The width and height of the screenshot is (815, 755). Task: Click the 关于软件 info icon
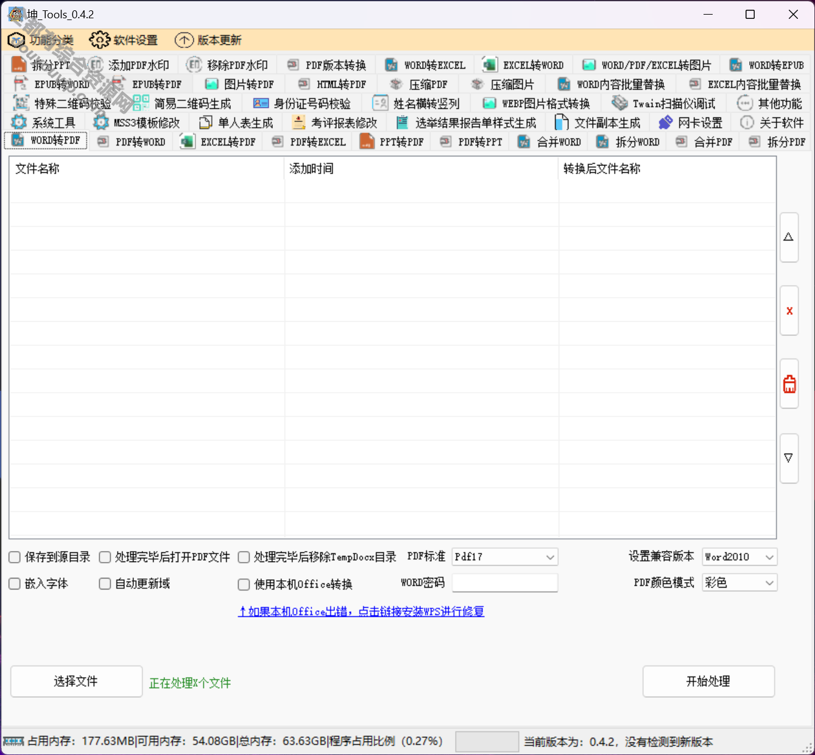[x=747, y=122]
